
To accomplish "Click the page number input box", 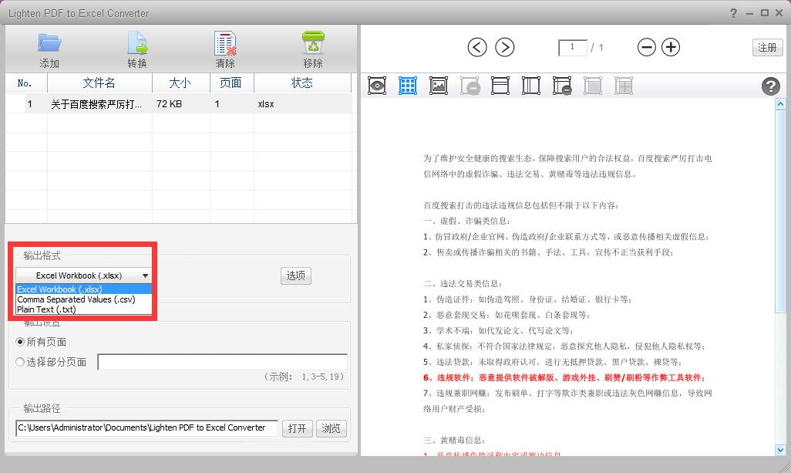I will 573,47.
